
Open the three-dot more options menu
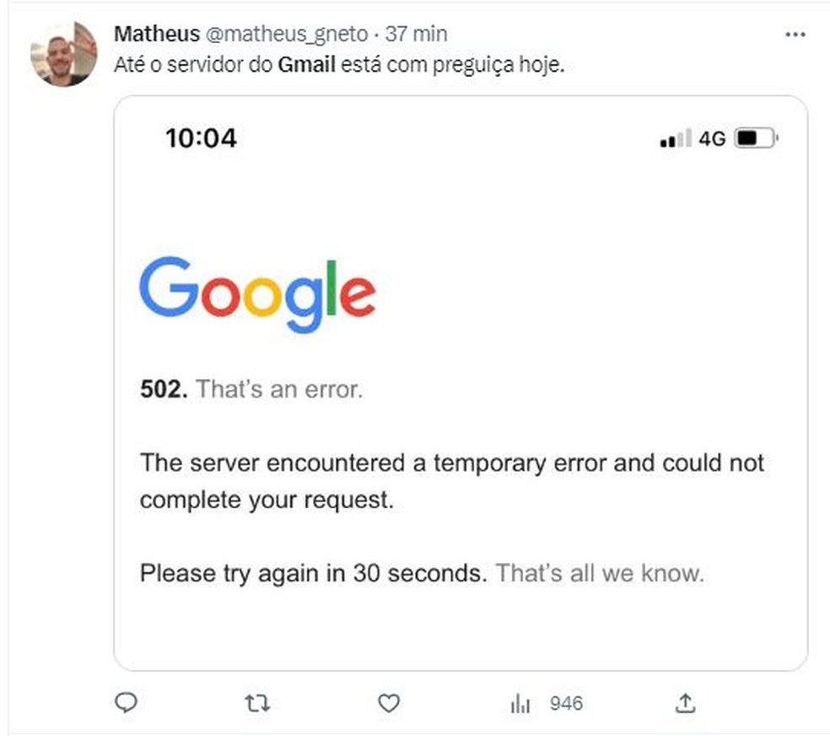[795, 35]
